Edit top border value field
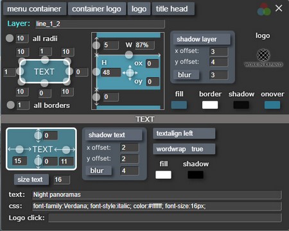 click(45, 51)
